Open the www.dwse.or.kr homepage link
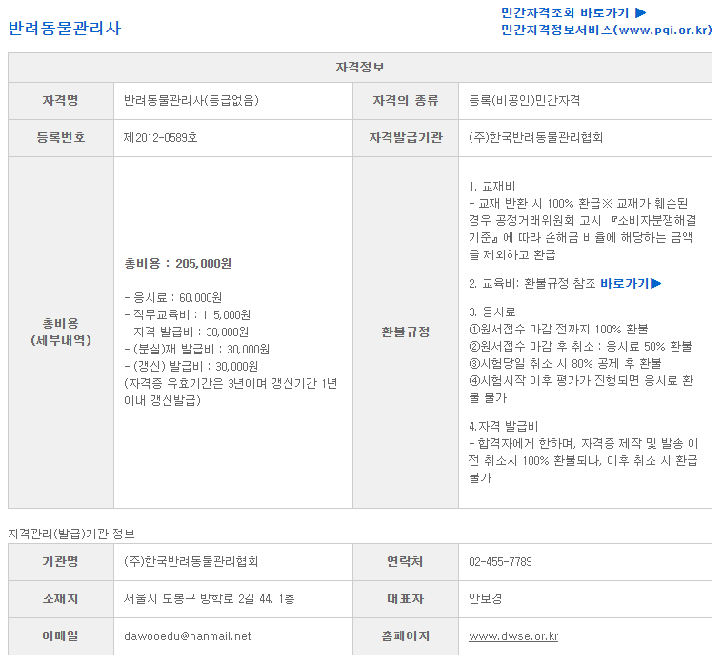Viewport: 722px width, 665px height. click(512, 635)
